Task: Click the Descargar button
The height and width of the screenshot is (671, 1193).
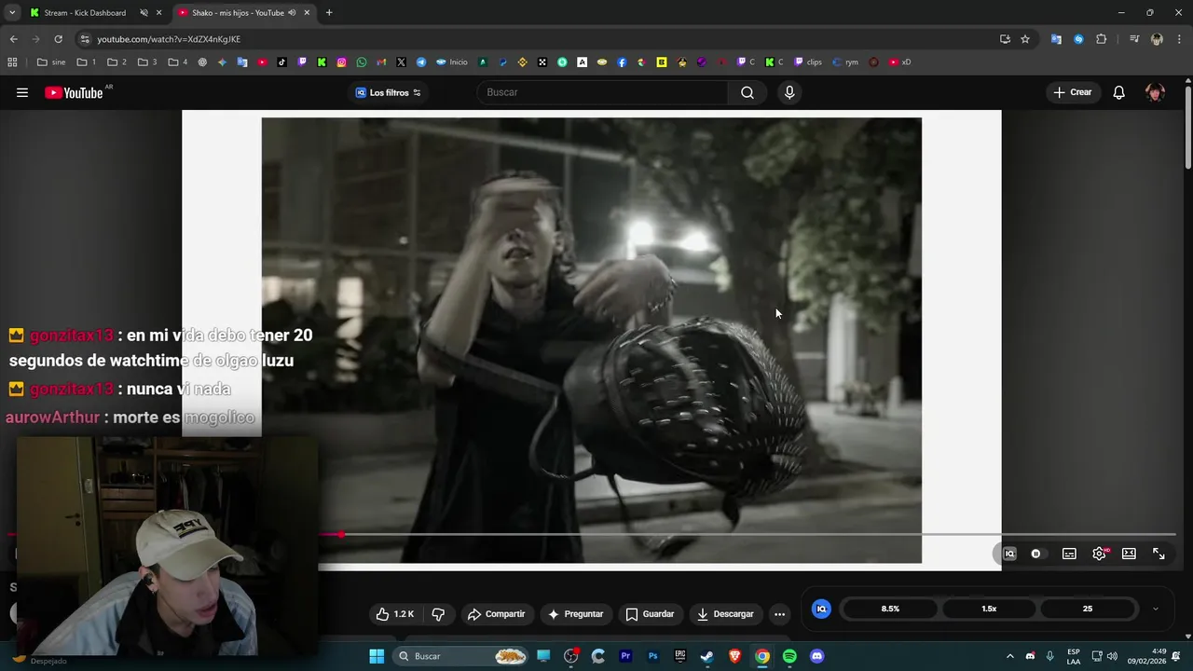Action: tap(725, 614)
